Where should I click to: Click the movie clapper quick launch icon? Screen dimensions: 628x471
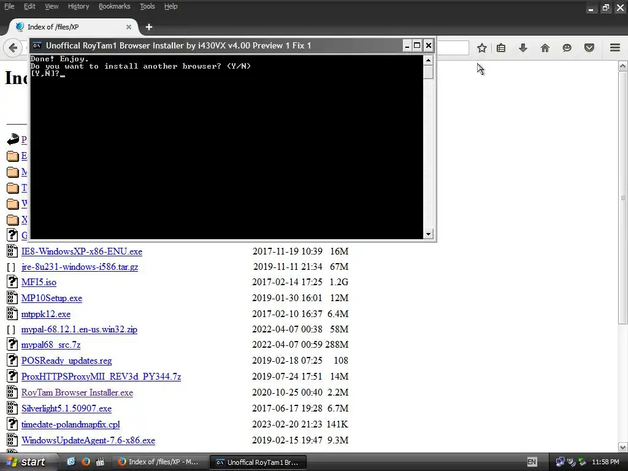point(100,462)
